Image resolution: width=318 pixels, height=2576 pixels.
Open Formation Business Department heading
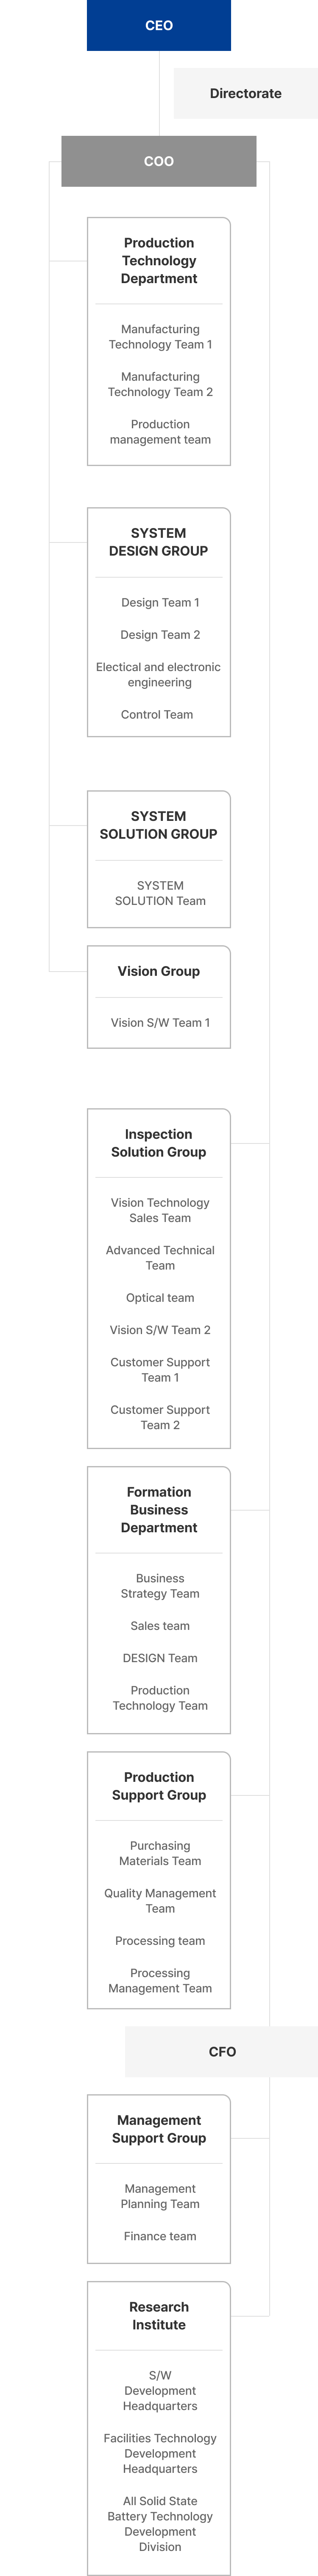pyautogui.click(x=159, y=1510)
